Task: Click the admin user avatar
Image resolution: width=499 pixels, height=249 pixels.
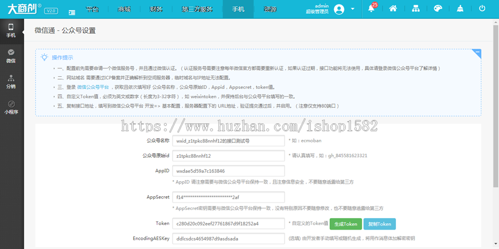Action: click(x=339, y=9)
